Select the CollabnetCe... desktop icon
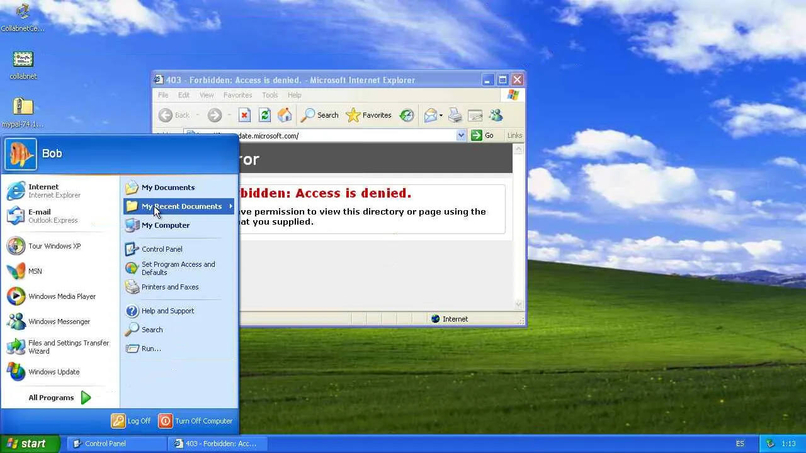Image resolution: width=806 pixels, height=453 pixels. (23, 18)
